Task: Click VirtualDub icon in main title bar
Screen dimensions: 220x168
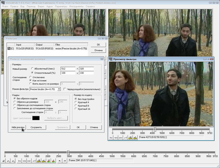Action: 3,3
